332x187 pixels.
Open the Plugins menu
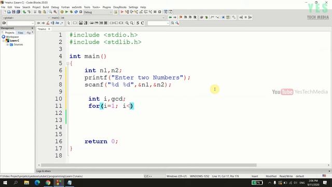point(107,7)
